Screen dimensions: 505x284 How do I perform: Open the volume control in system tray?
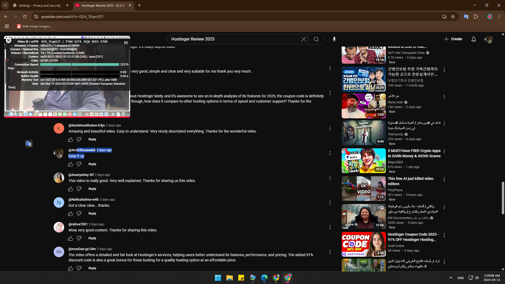tap(477, 278)
